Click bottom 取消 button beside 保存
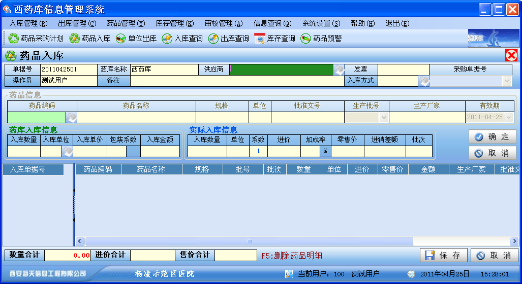Image resolution: width=522 pixels, height=284 pixels. pyautogui.click(x=495, y=255)
